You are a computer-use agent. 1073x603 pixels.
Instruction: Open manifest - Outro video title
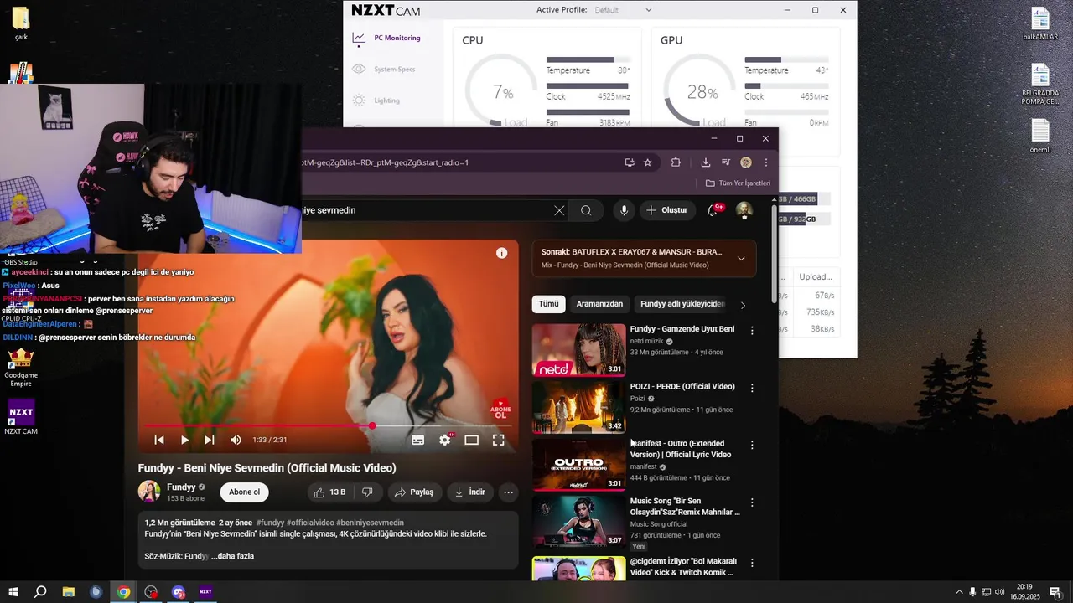(x=681, y=449)
